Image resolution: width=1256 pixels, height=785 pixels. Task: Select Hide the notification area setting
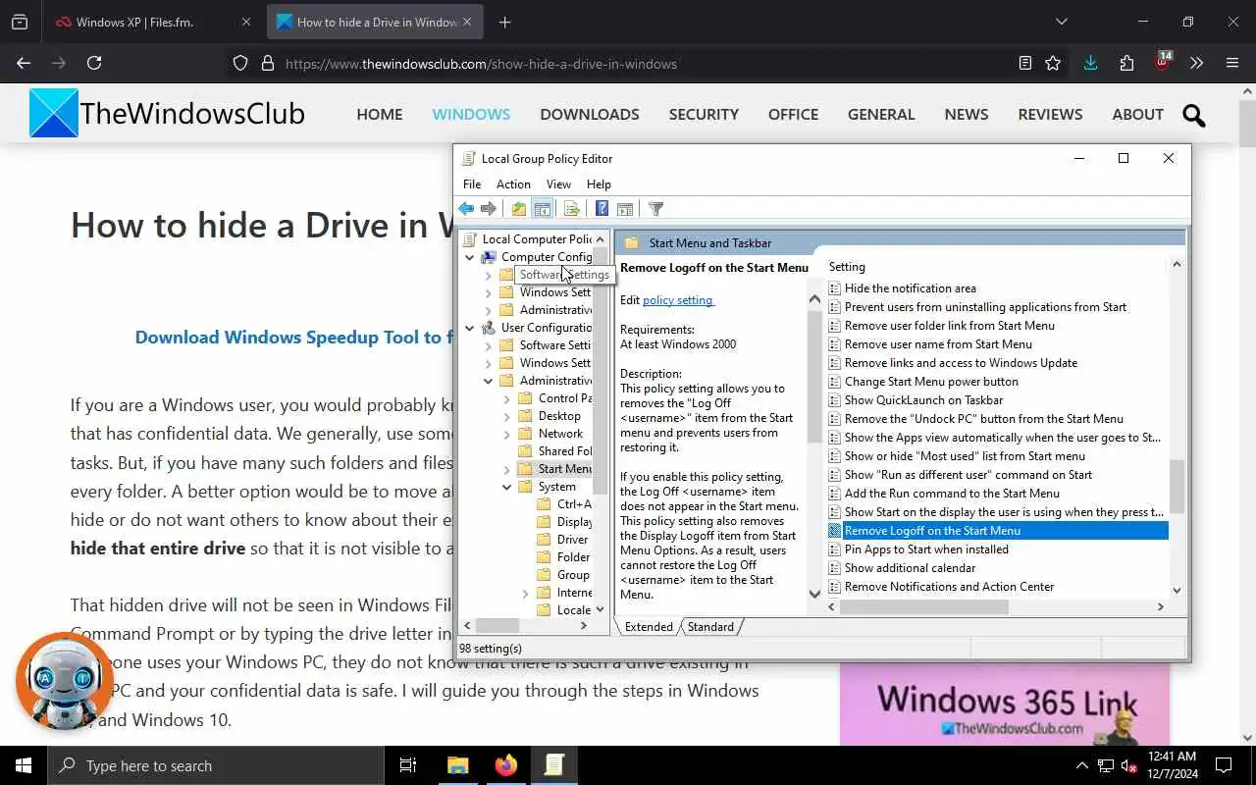pos(910,288)
